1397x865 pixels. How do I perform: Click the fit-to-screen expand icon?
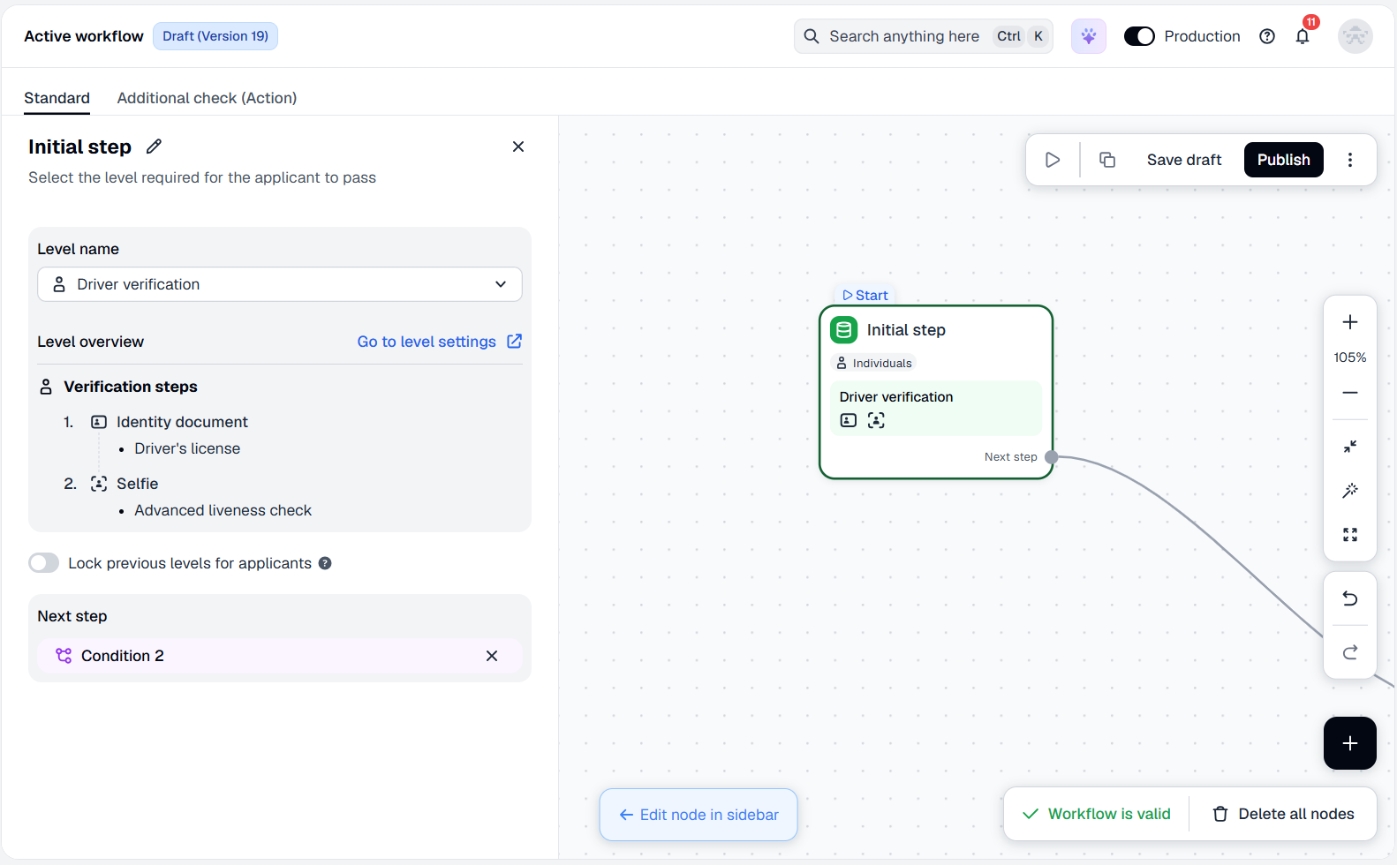(x=1350, y=535)
